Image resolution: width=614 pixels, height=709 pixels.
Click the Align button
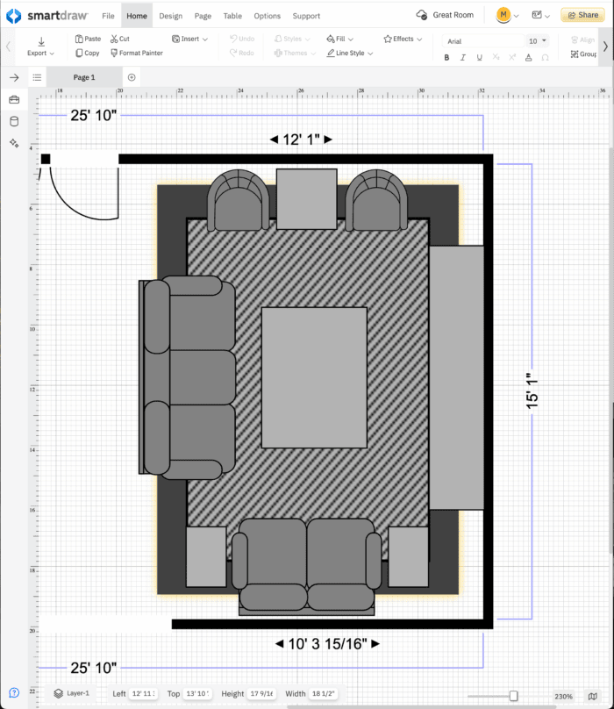tap(583, 39)
